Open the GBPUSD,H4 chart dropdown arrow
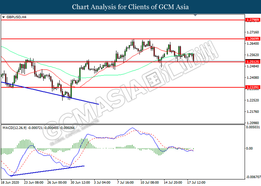The width and height of the screenshot is (261, 186). pyautogui.click(x=3, y=17)
